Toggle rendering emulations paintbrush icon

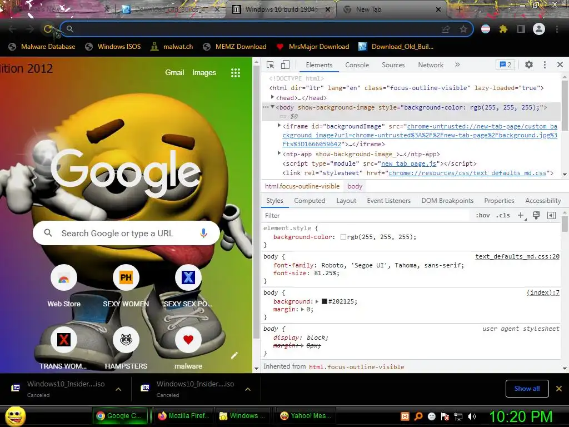click(x=536, y=215)
